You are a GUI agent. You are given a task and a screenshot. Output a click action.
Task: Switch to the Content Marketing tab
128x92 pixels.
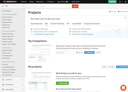(57, 24)
